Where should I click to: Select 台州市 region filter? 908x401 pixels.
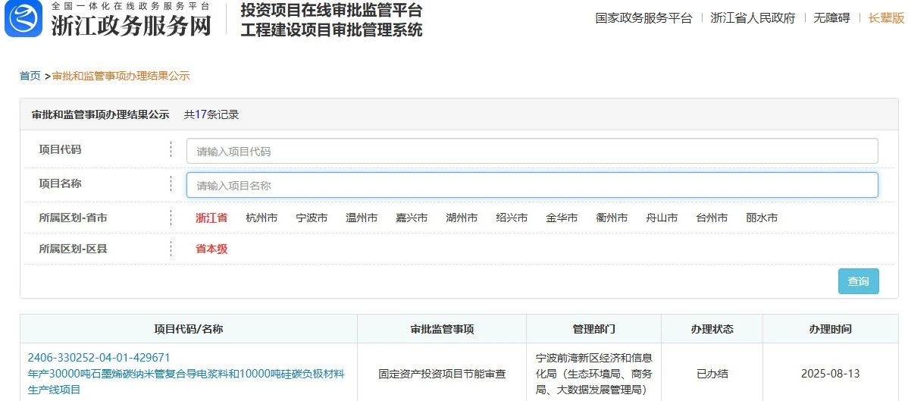coord(712,218)
